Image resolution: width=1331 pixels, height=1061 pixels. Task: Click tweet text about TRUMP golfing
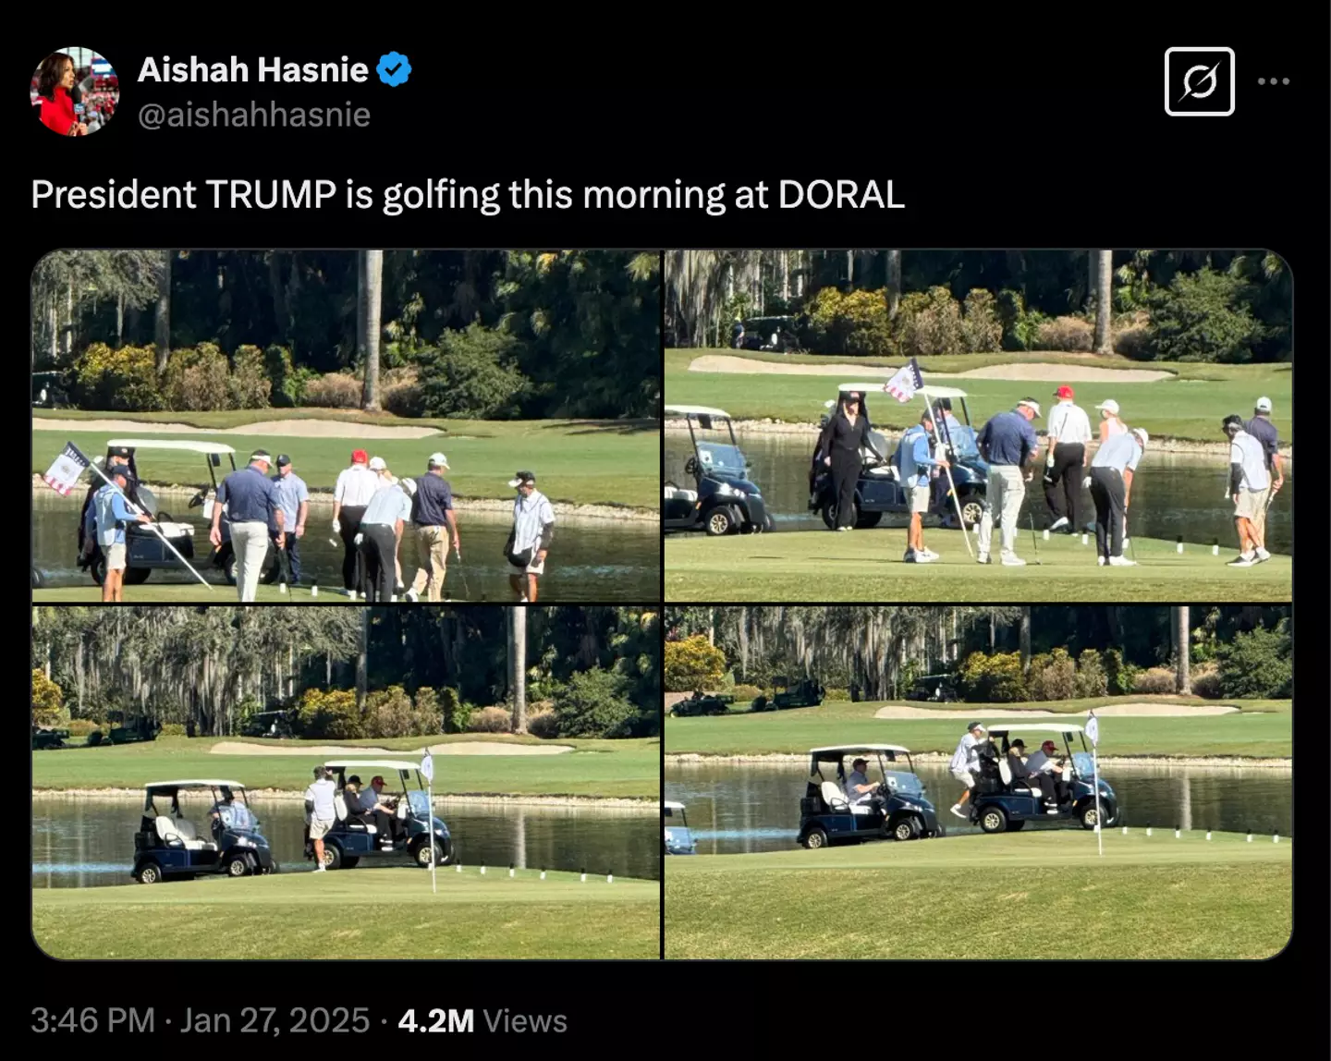click(468, 195)
